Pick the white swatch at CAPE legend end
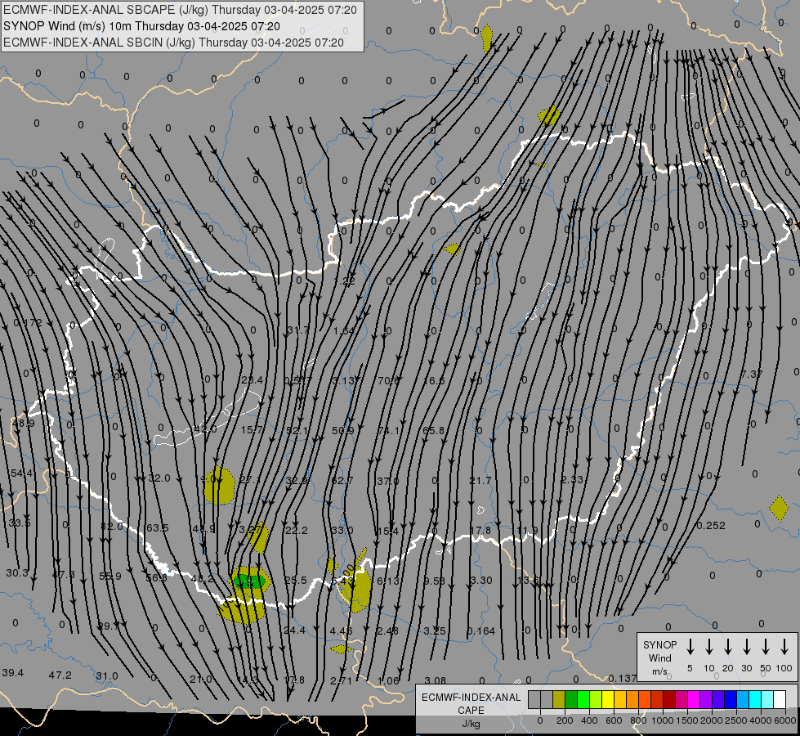Image resolution: width=800 pixels, height=736 pixels. tap(779, 699)
